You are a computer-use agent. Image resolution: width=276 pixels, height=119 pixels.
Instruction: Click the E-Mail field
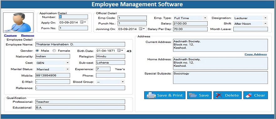(53, 81)
